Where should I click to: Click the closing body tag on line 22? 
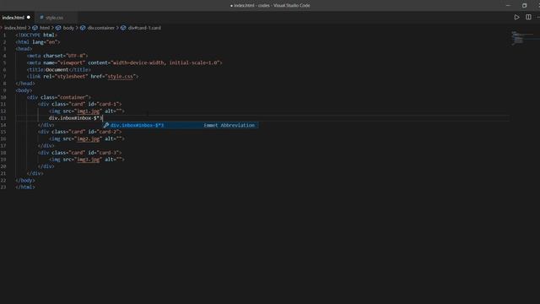coord(25,180)
